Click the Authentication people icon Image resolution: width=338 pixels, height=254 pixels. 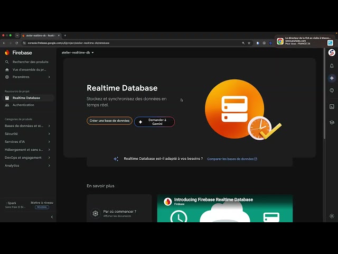click(7, 105)
